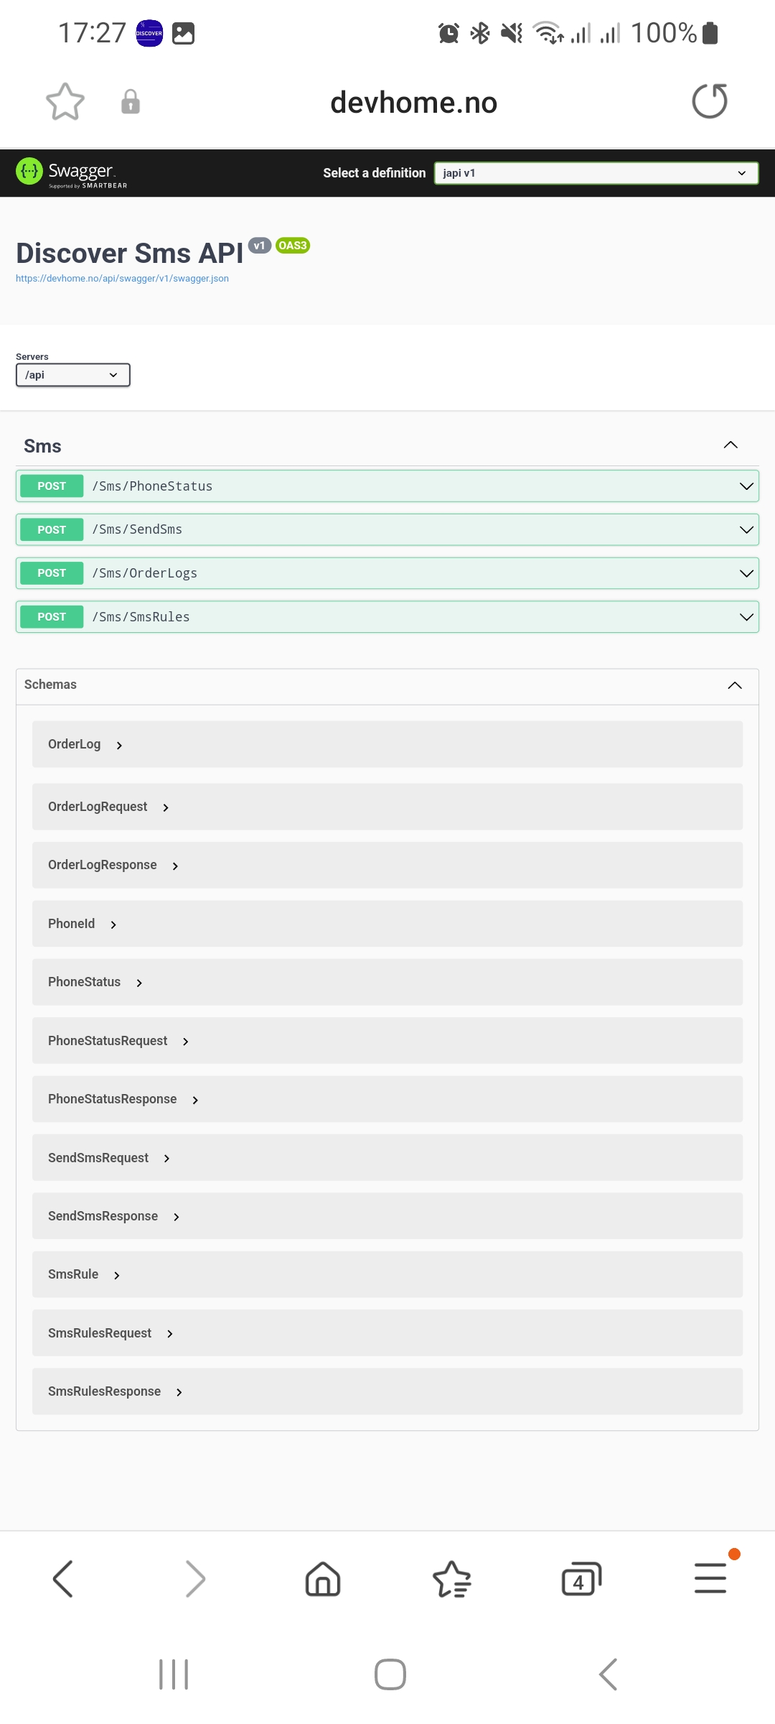Open the bookmarks list star icon
The image size is (775, 1724).
tap(452, 1579)
